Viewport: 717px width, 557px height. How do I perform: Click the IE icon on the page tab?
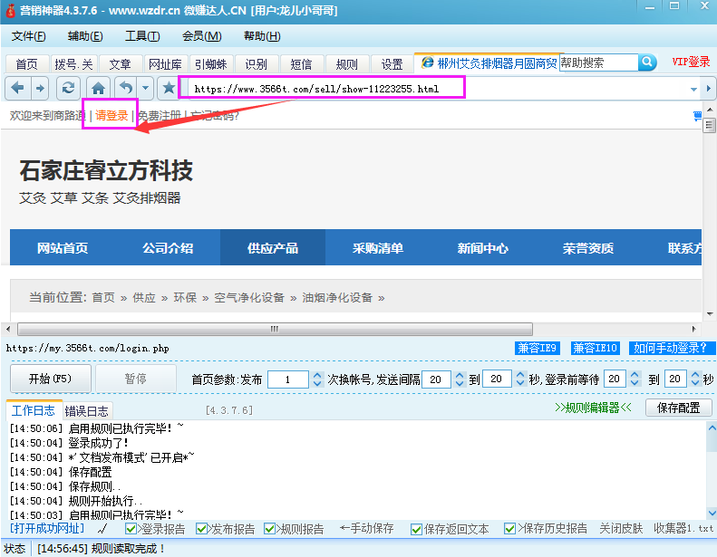(x=427, y=62)
